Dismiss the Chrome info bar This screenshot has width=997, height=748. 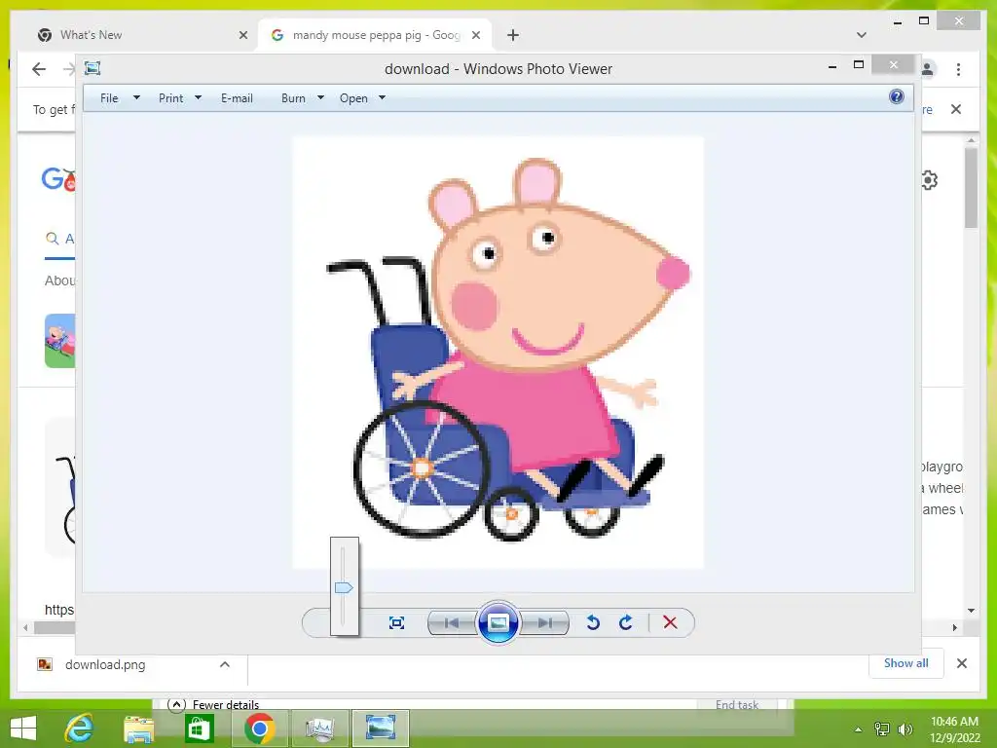(x=956, y=109)
